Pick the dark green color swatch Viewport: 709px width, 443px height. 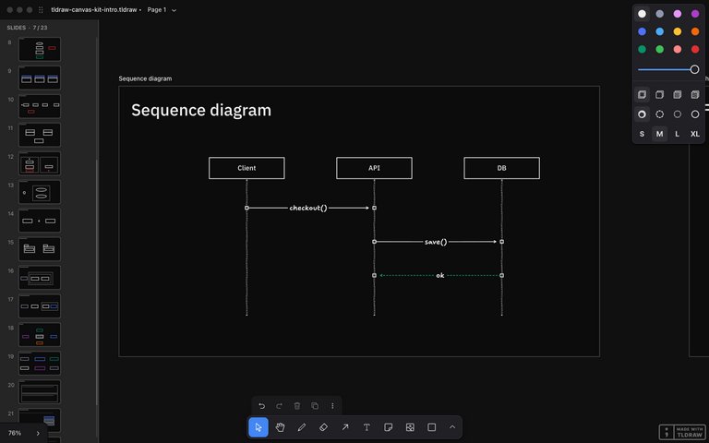642,49
